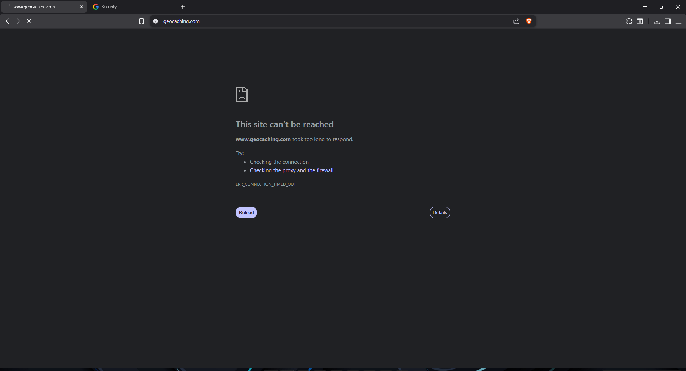Open the Brave Shields lion icon

pyautogui.click(x=529, y=21)
